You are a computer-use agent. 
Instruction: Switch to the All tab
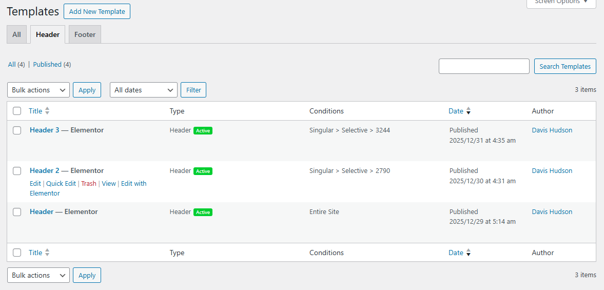click(16, 34)
